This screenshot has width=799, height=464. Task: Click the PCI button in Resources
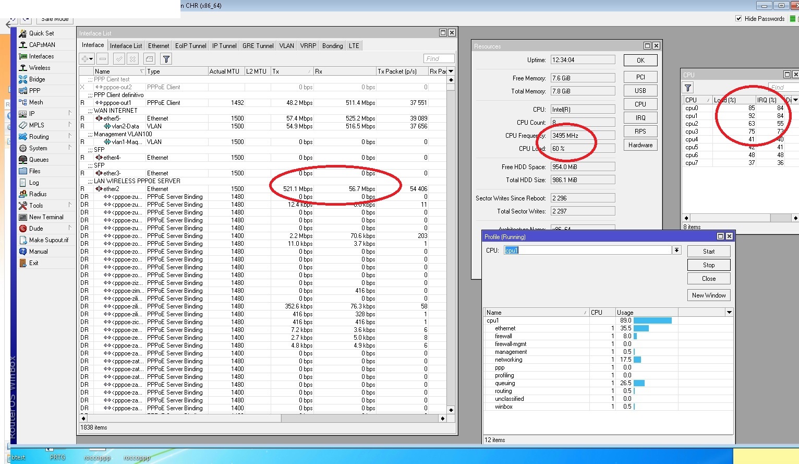tap(640, 77)
